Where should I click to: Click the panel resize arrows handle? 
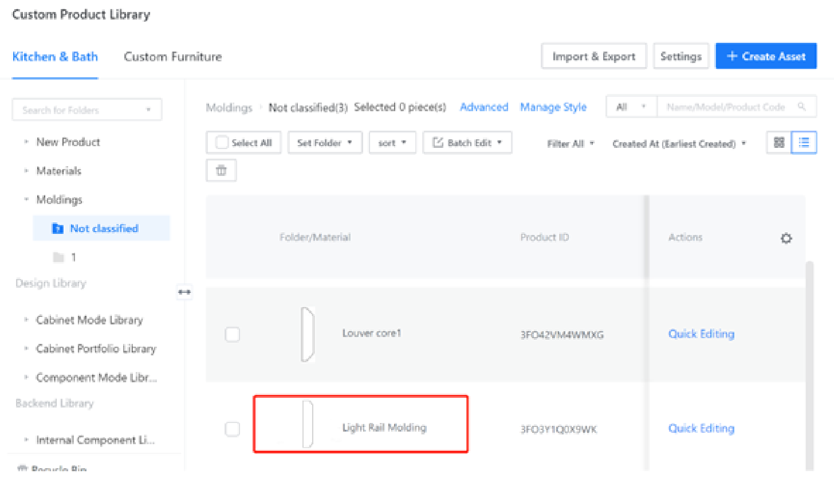coord(184,292)
